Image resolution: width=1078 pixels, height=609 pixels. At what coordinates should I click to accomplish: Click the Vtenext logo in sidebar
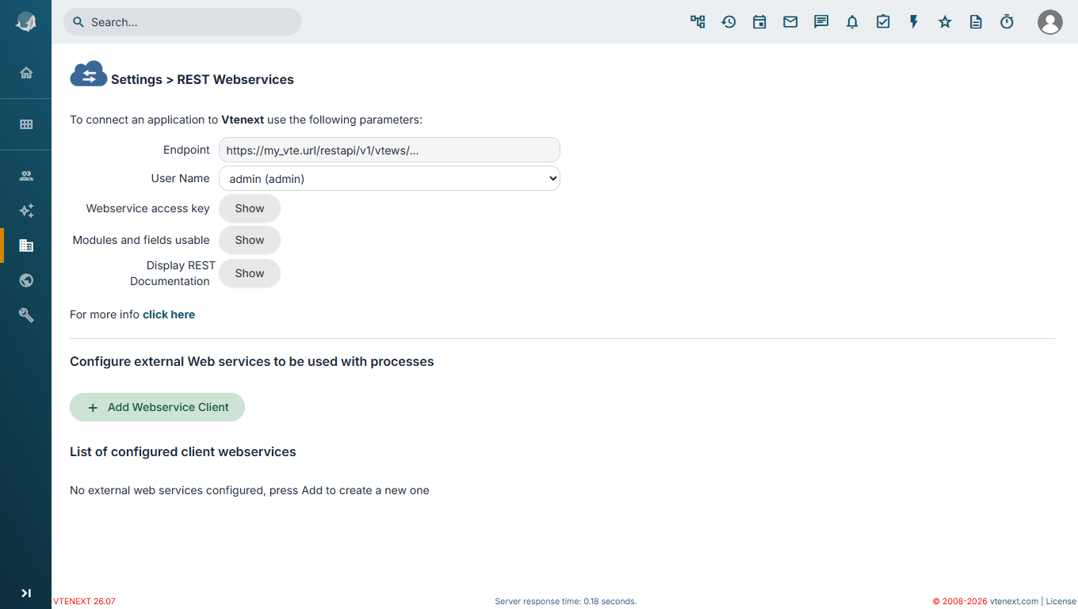(25, 22)
